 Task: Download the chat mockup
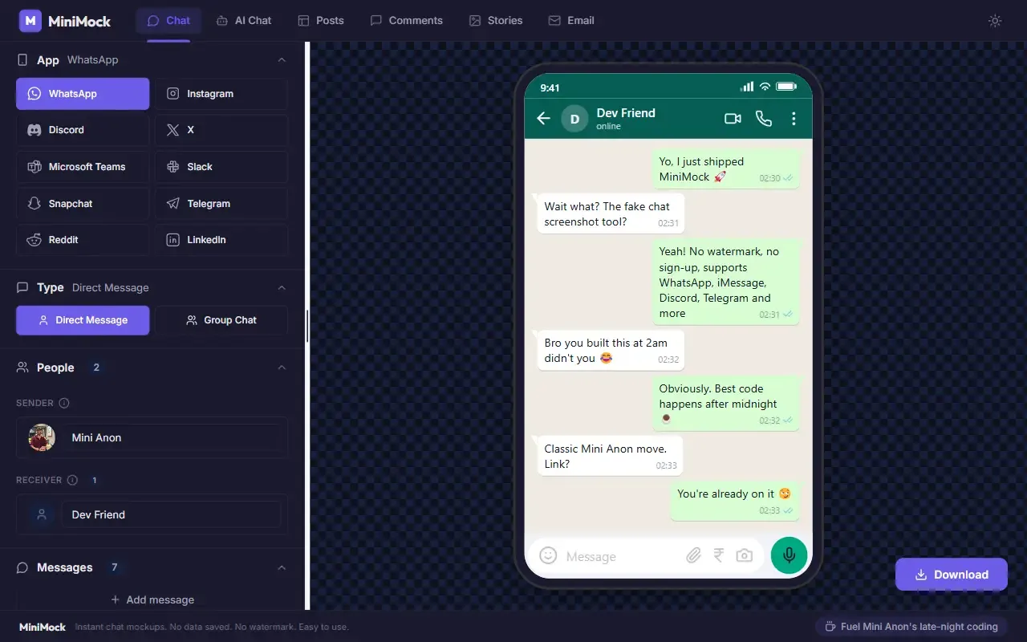click(952, 575)
